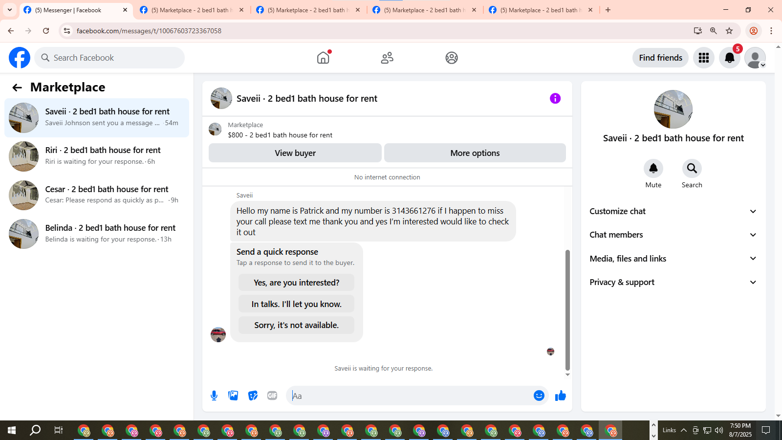Image resolution: width=782 pixels, height=440 pixels.
Task: Click the More options button
Action: 475,153
